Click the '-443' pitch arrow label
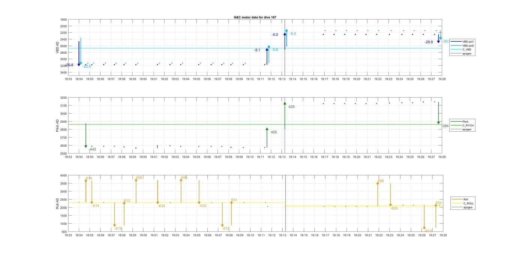Screen dimensions: 525x260 pyautogui.click(x=92, y=149)
